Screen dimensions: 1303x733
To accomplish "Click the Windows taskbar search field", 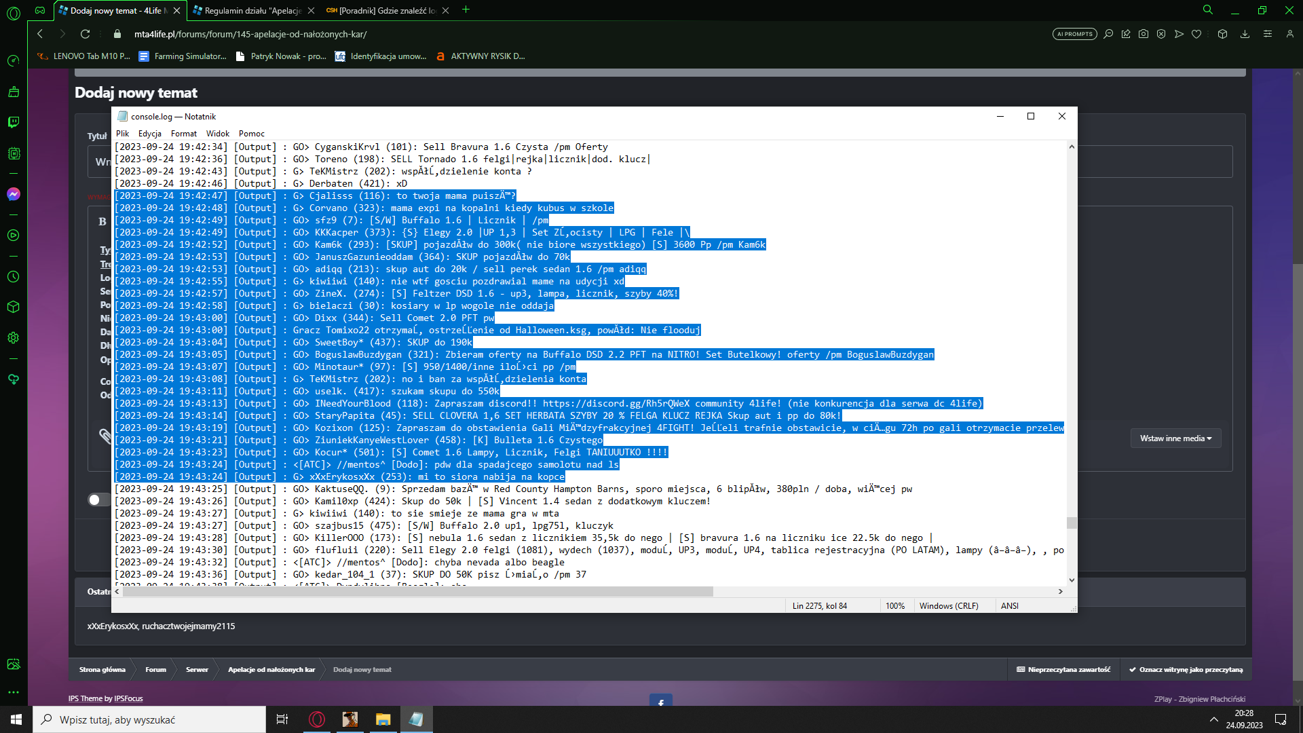I will 149,719.
